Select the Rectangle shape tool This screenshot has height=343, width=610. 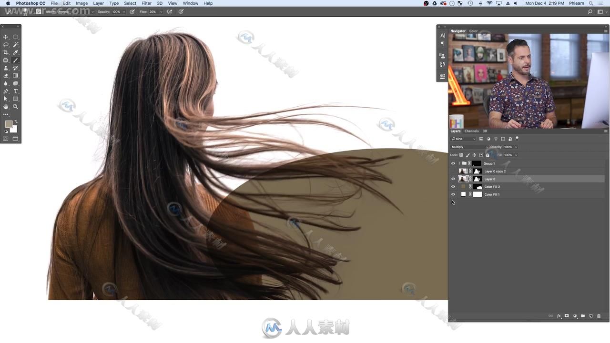coord(16,99)
